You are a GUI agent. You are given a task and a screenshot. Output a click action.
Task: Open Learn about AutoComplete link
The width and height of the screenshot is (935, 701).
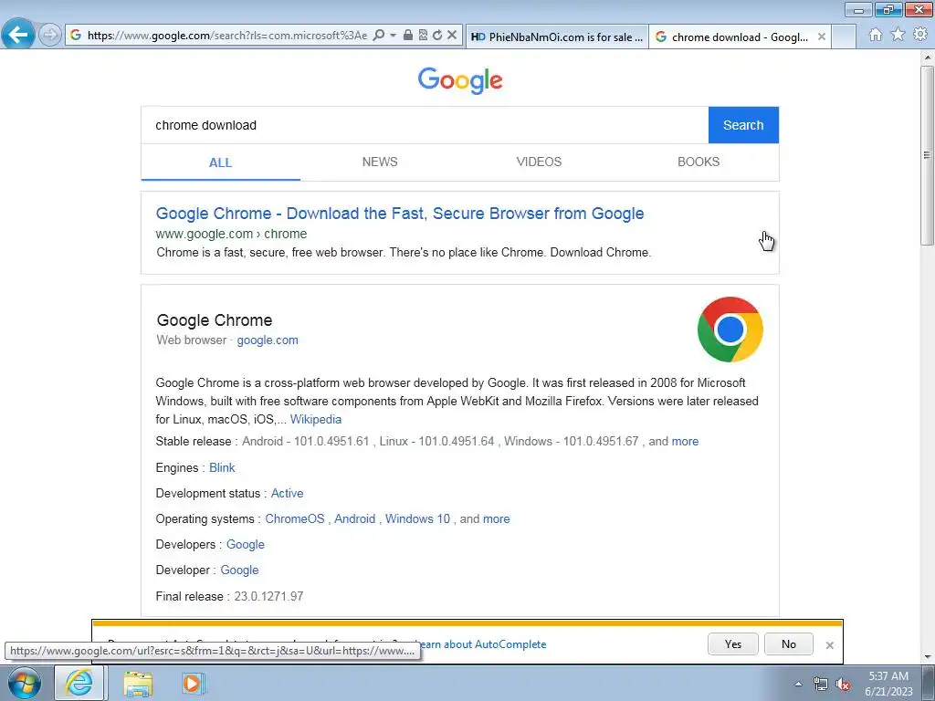(x=482, y=644)
